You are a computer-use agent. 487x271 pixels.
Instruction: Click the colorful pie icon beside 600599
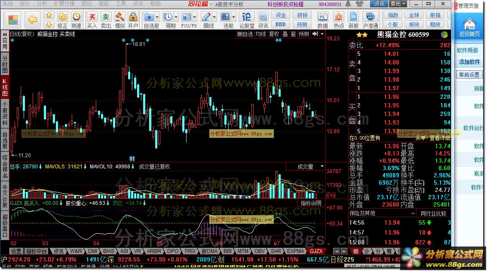coord(444,35)
